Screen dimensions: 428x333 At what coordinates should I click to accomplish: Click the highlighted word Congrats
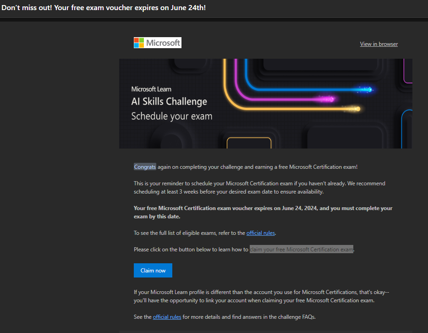tap(145, 167)
